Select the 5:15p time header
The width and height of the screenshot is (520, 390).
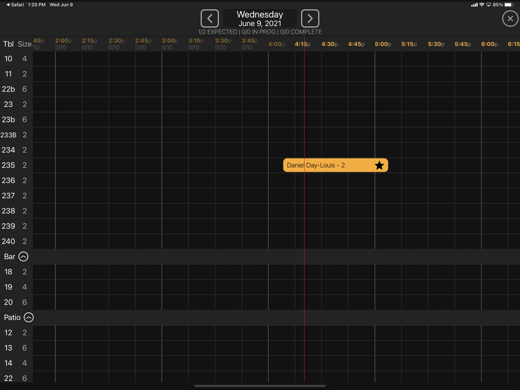coord(409,44)
